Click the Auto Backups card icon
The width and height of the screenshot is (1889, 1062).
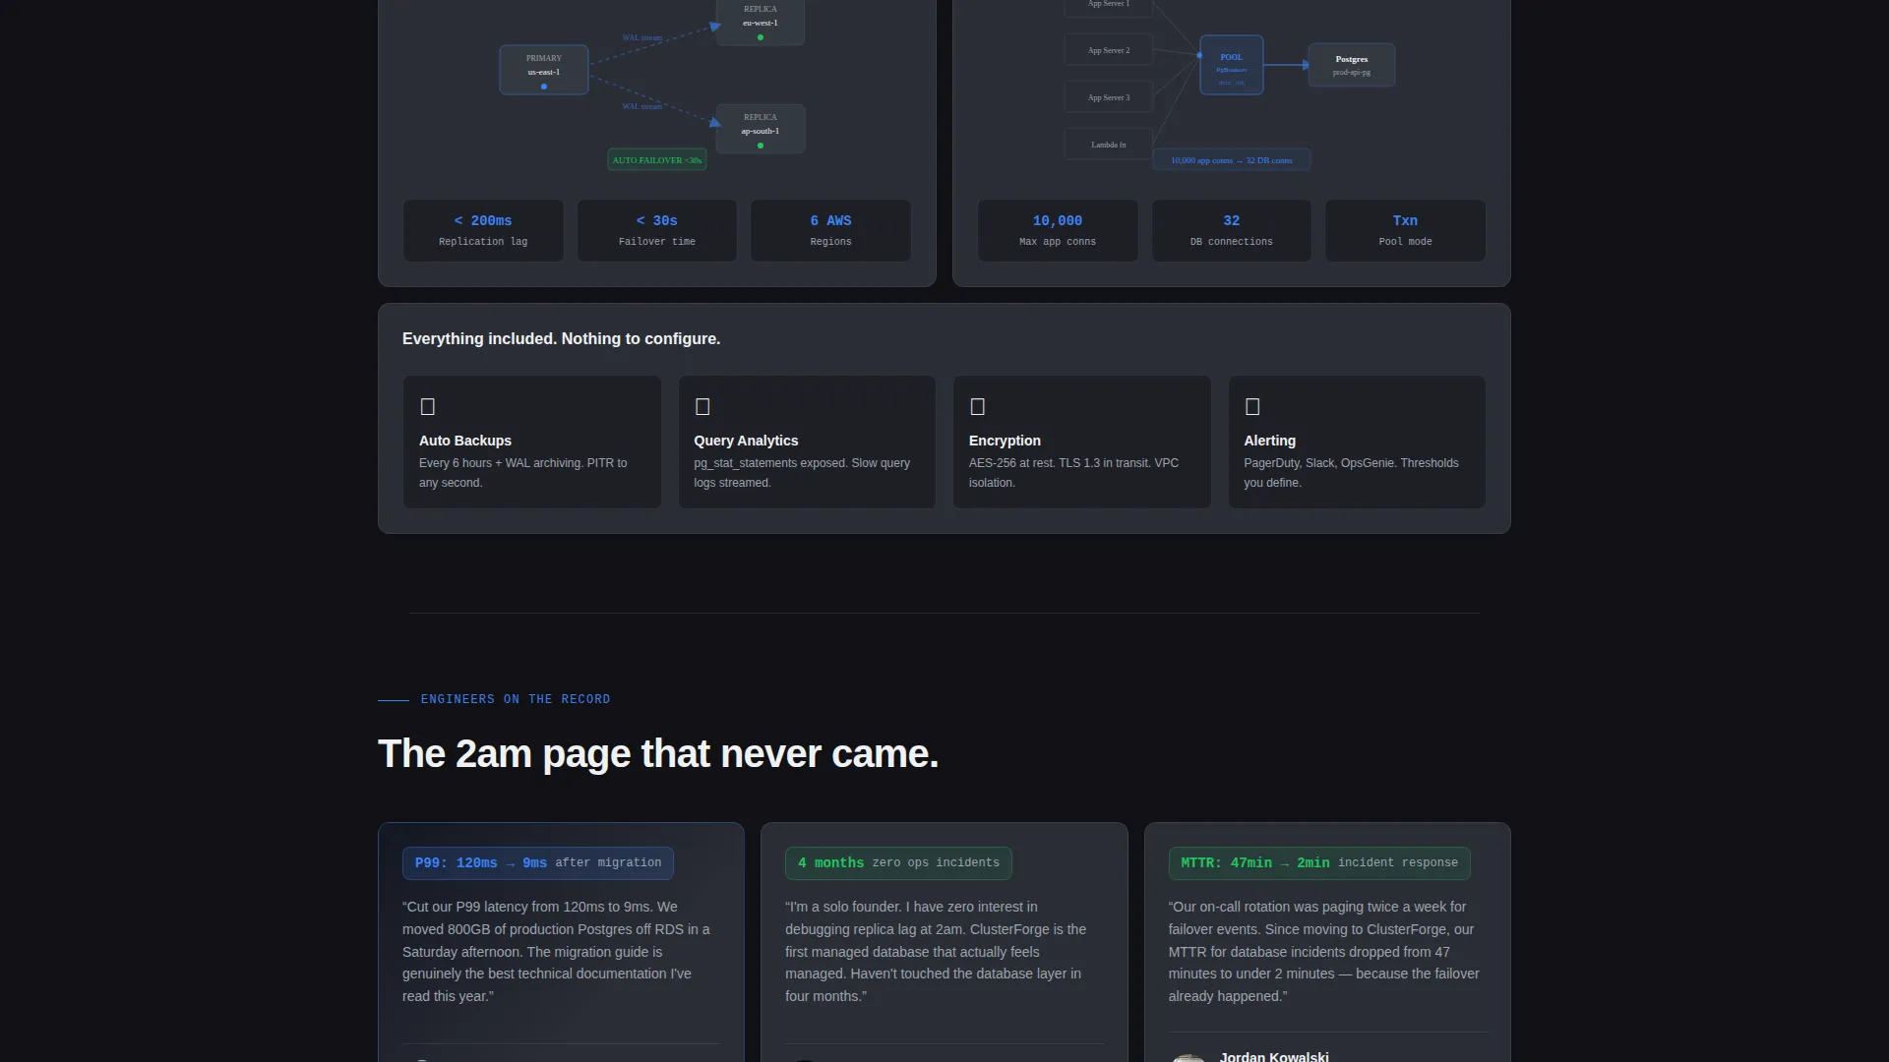click(x=427, y=407)
